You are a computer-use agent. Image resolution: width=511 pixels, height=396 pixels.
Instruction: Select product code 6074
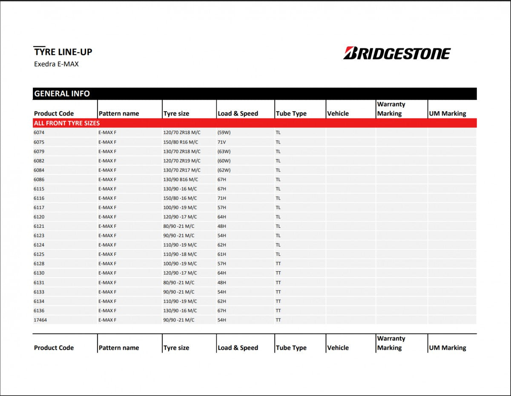pyautogui.click(x=39, y=132)
